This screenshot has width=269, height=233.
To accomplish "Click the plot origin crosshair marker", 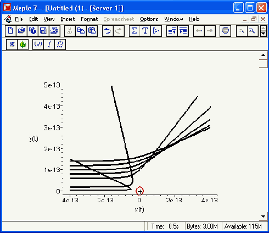I will point(140,191).
